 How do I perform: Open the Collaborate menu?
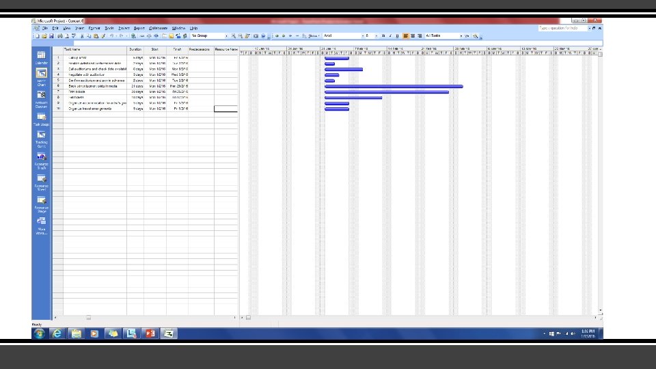click(x=158, y=28)
